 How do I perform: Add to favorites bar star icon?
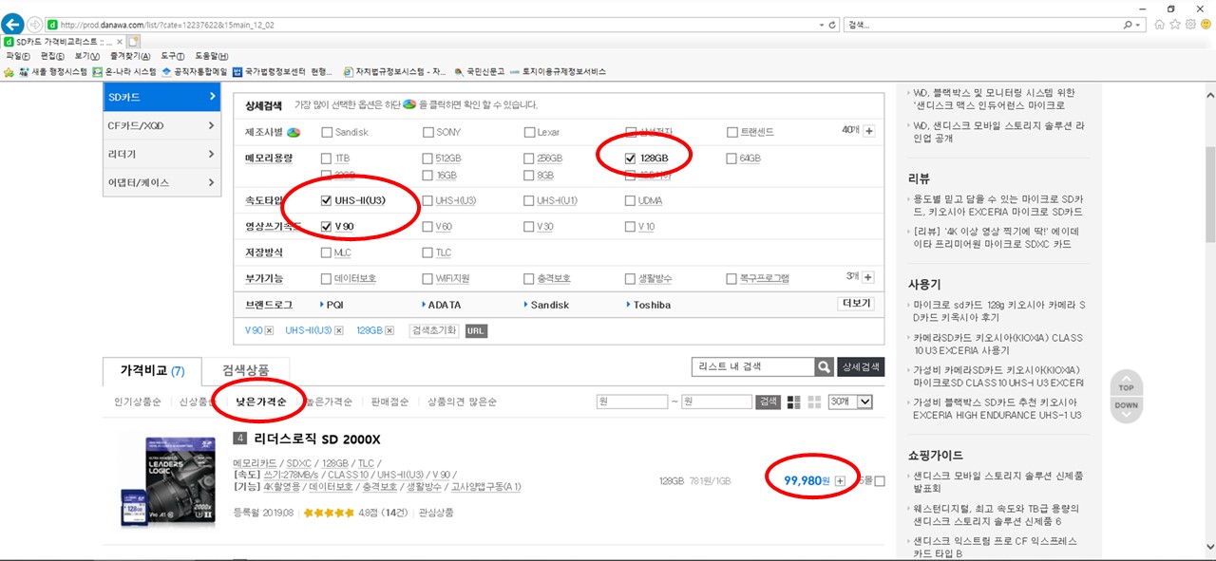click(x=9, y=71)
